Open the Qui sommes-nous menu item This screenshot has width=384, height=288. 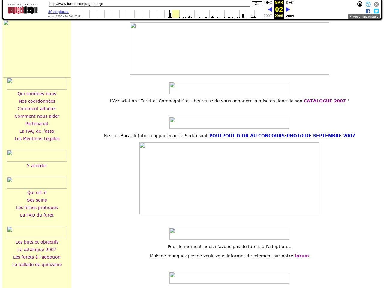[37, 94]
